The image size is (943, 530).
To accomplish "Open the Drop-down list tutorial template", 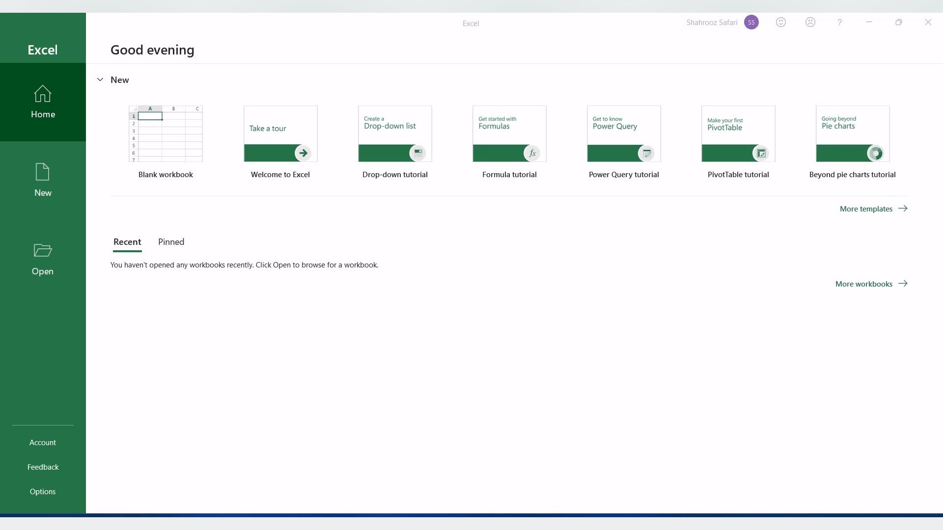I will [x=395, y=133].
